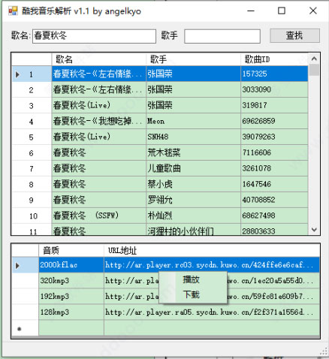Click the URL of the 2000kflac row
The image size is (329, 359).
212,265
